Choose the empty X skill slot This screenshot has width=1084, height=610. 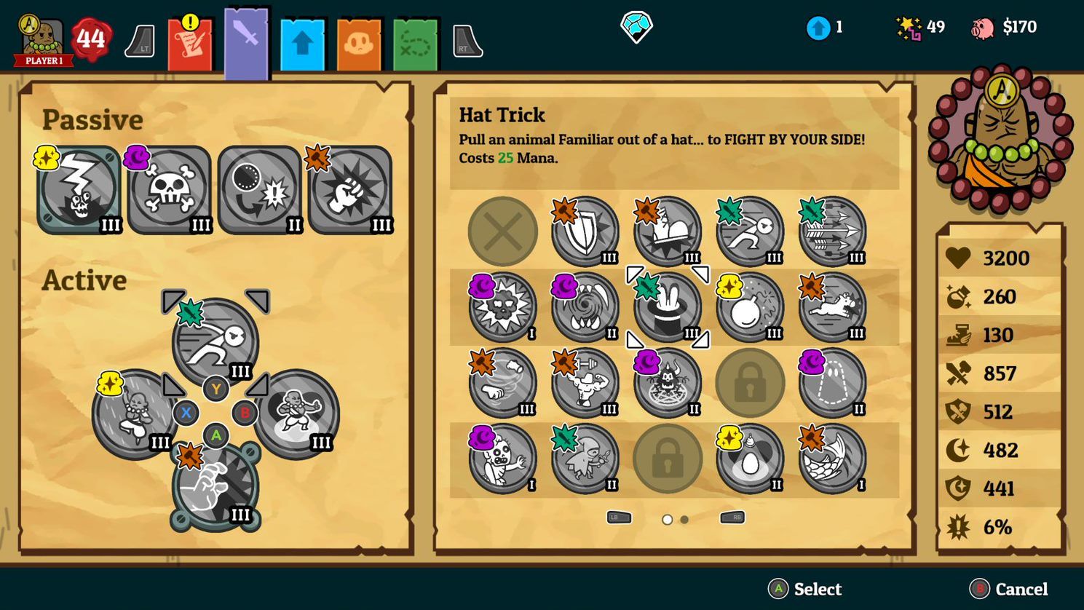[502, 231]
